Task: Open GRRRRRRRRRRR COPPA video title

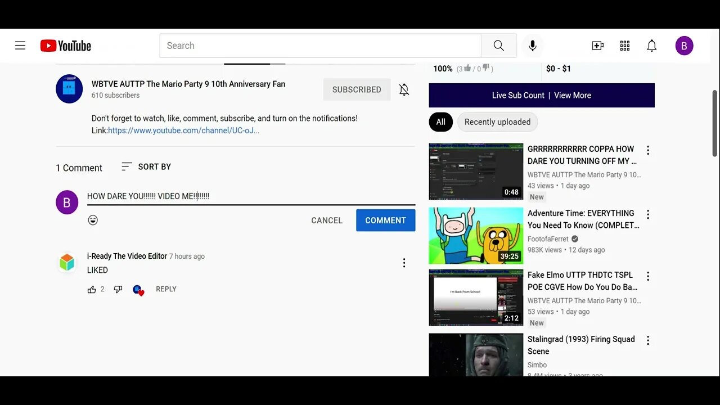Action: click(582, 155)
